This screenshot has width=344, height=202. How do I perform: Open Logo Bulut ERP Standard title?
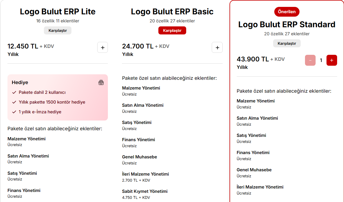(x=287, y=25)
